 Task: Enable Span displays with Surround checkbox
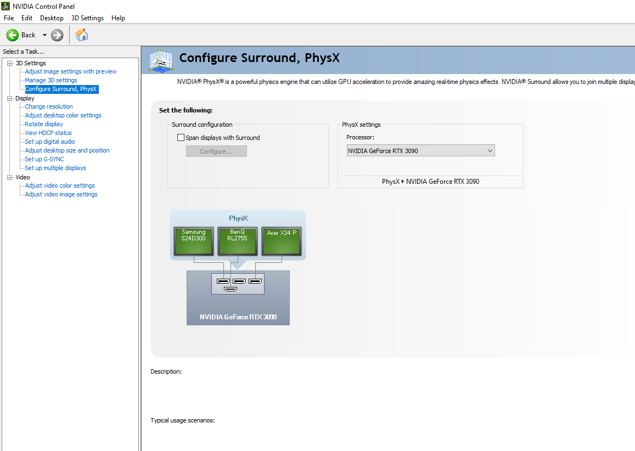click(x=181, y=138)
